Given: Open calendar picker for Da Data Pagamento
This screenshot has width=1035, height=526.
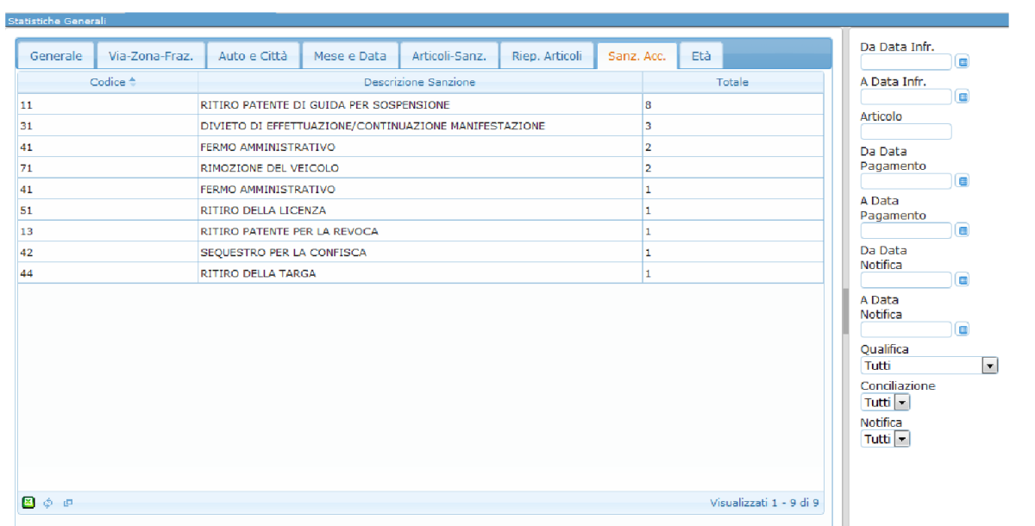Looking at the screenshot, I should tap(963, 181).
